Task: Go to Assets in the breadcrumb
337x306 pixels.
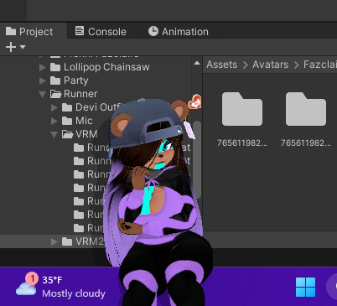Action: (222, 65)
